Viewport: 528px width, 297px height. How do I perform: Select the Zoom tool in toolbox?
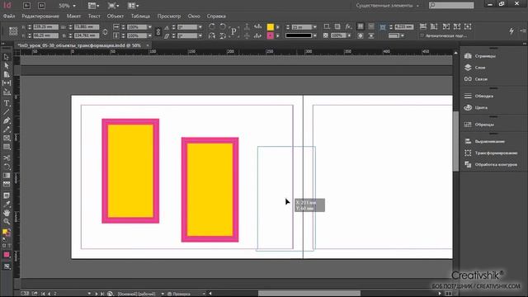7,222
